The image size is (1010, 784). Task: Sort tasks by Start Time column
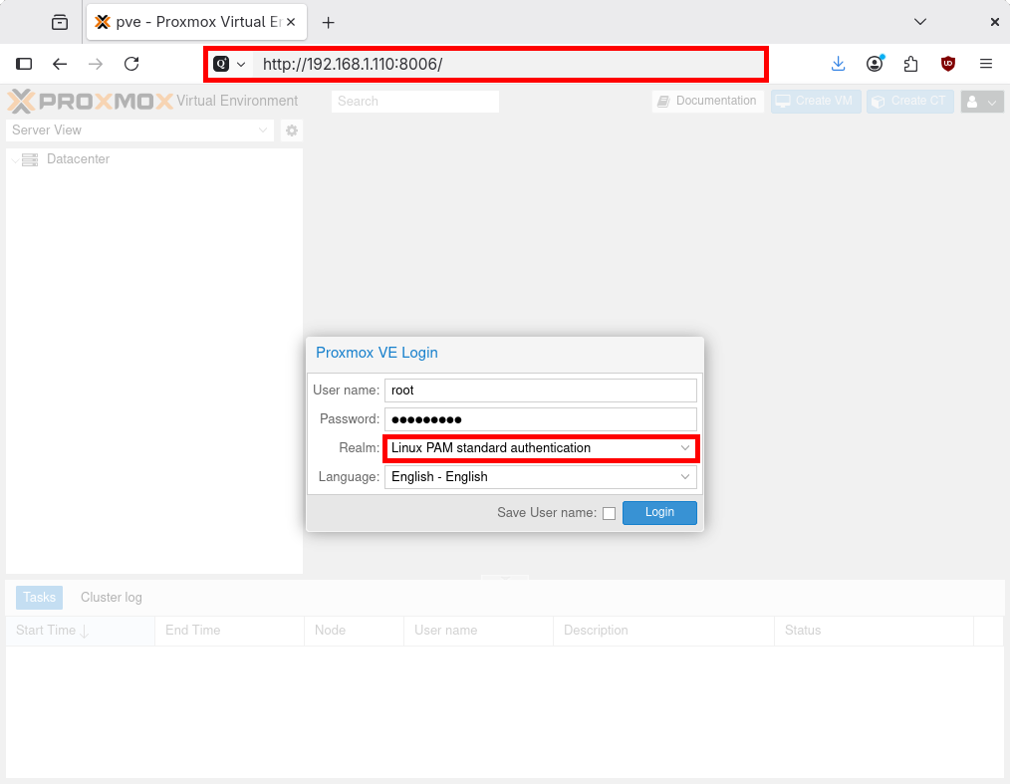click(x=49, y=631)
